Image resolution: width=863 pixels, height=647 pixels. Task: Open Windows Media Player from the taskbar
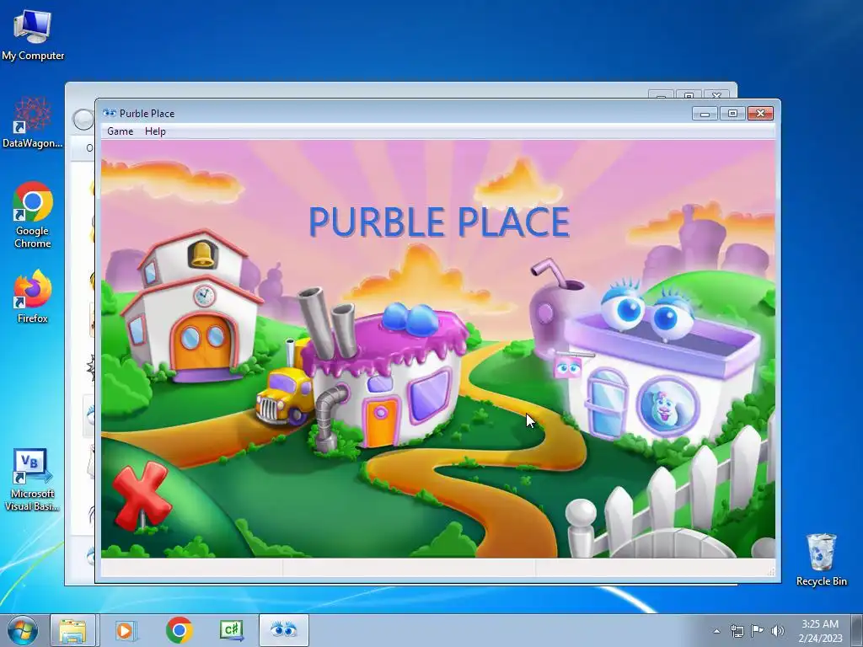pyautogui.click(x=125, y=630)
